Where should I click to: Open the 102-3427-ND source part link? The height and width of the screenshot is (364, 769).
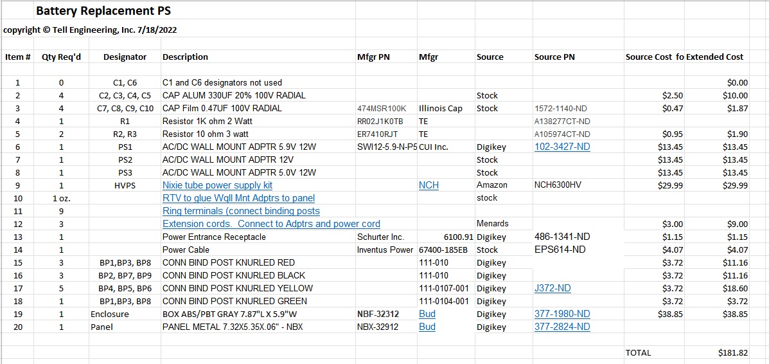pos(561,147)
